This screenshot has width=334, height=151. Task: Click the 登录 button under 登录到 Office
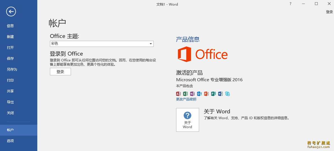pyautogui.click(x=60, y=72)
